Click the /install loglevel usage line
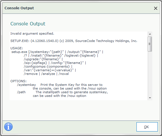The image size is (162, 136). (61, 55)
